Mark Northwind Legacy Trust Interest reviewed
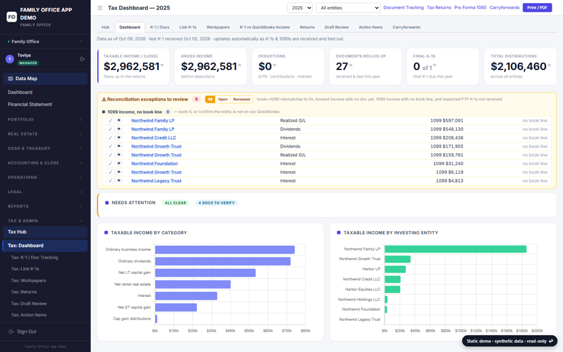Screen dimensions: 563x352 point(110,181)
